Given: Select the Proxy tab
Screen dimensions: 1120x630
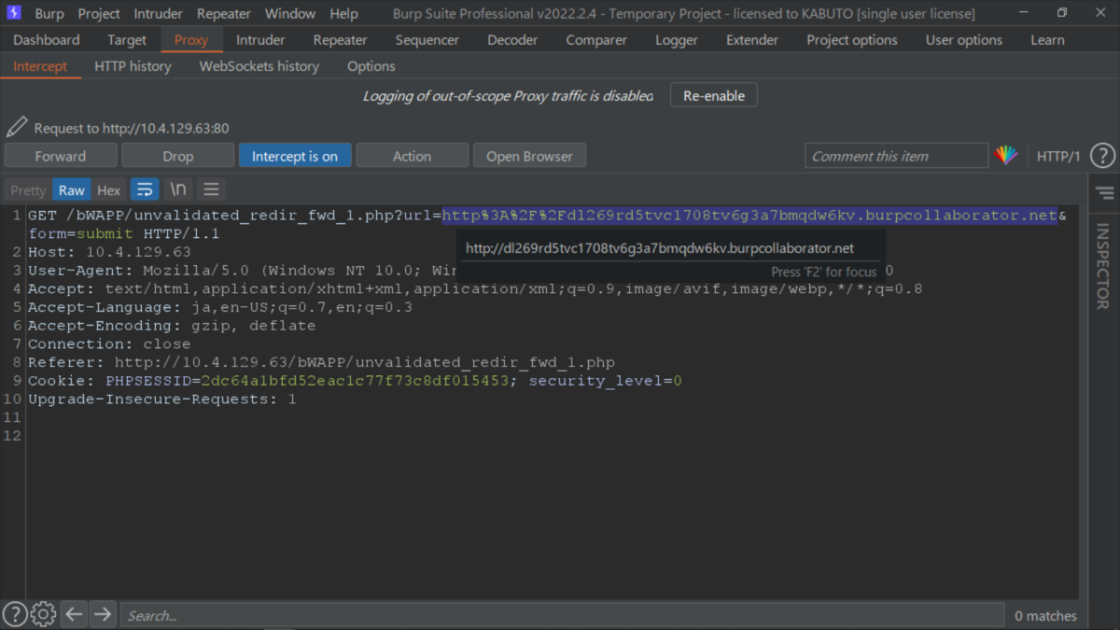Looking at the screenshot, I should (191, 40).
